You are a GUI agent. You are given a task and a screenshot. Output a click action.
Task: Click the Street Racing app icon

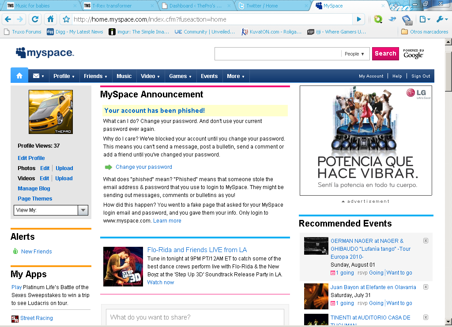click(15, 319)
